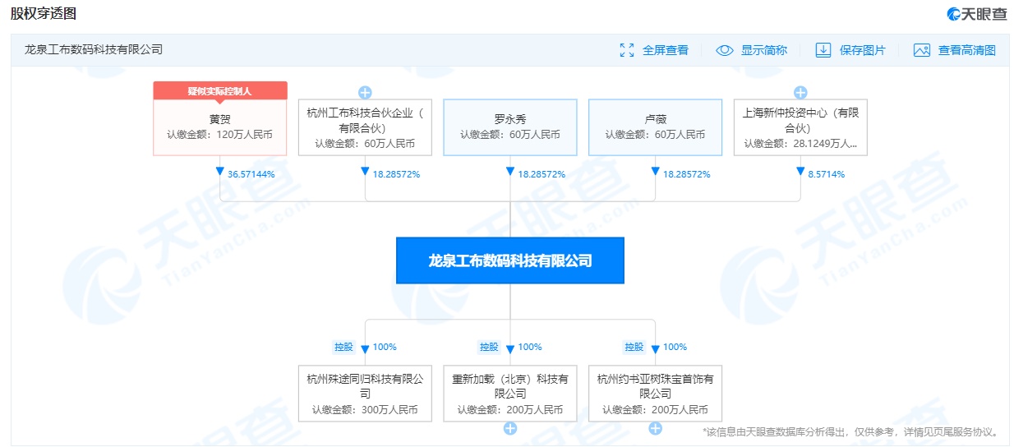Click 18.28572% under 卢薇
Image resolution: width=1014 pixels, height=447 pixels.
tap(686, 174)
